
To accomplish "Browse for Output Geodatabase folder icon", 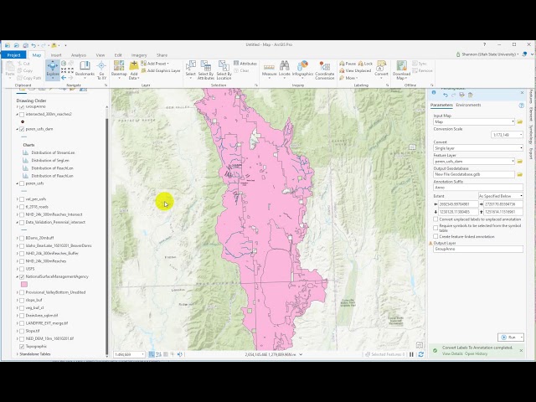I will 520,174.
